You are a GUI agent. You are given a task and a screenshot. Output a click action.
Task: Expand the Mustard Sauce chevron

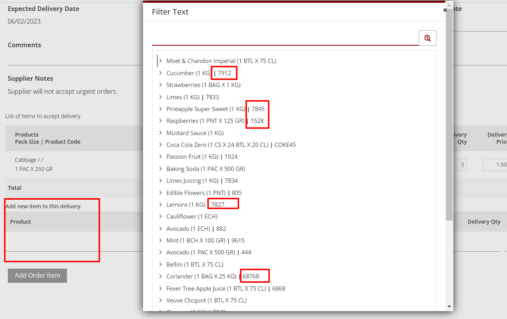160,133
